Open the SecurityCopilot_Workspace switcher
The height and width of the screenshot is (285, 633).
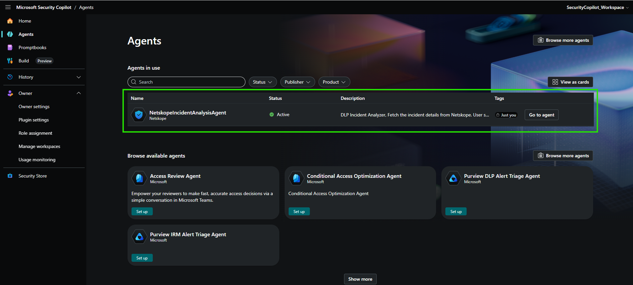tap(597, 7)
